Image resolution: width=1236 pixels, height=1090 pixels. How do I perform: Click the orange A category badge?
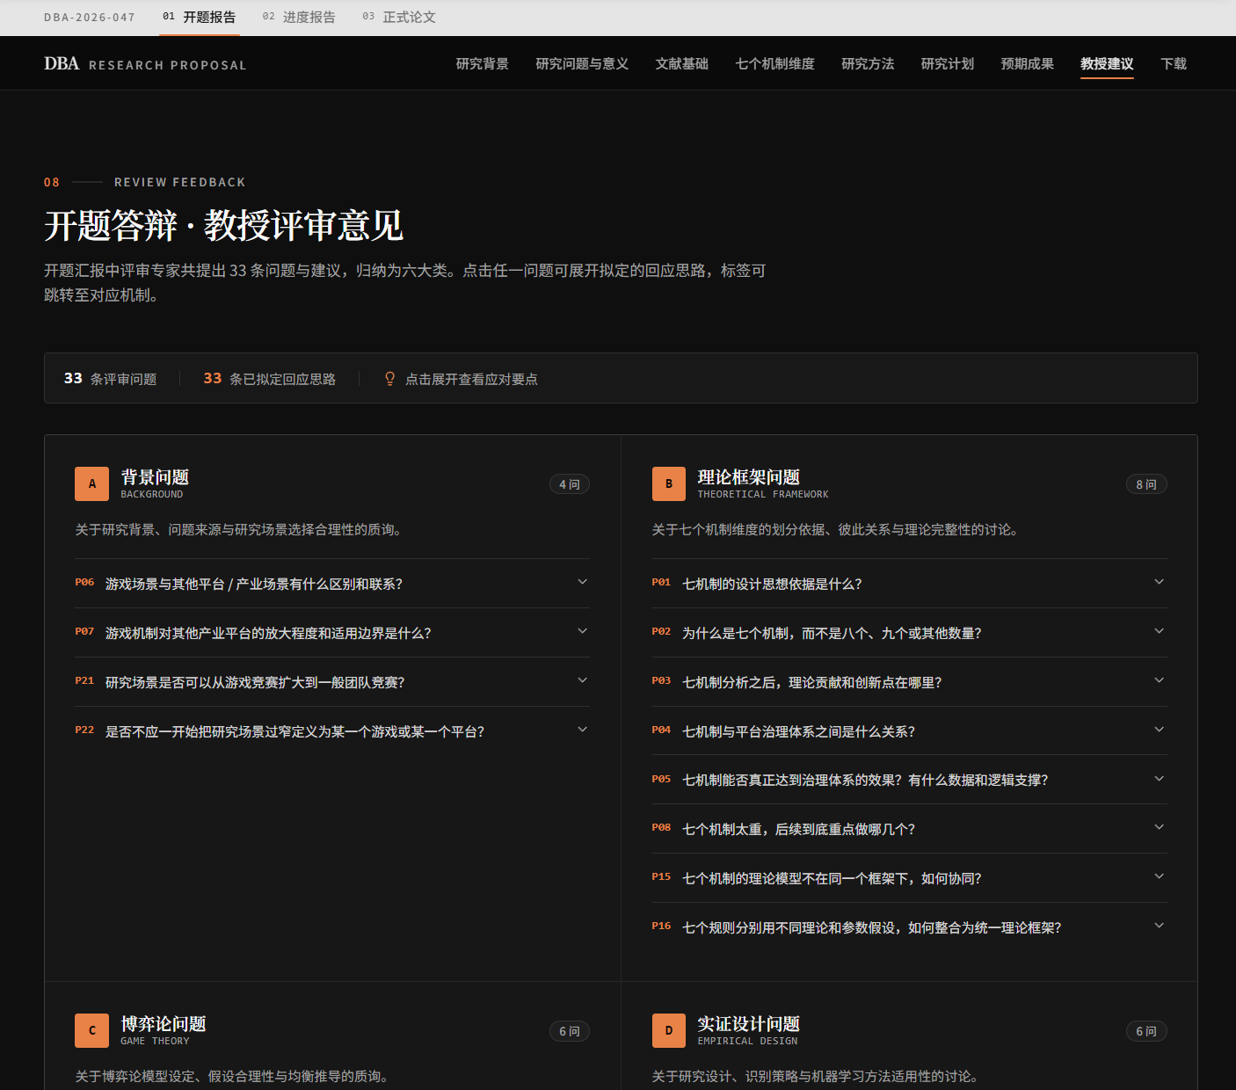point(92,483)
